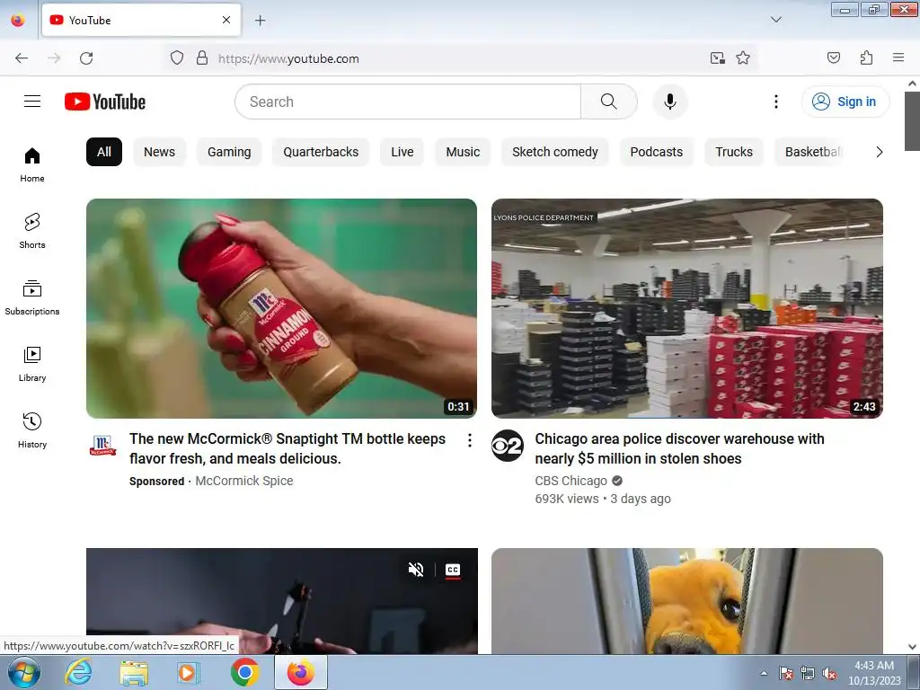The height and width of the screenshot is (690, 920).
Task: Open YouTube settings three-dot menu
Action: [x=775, y=102]
